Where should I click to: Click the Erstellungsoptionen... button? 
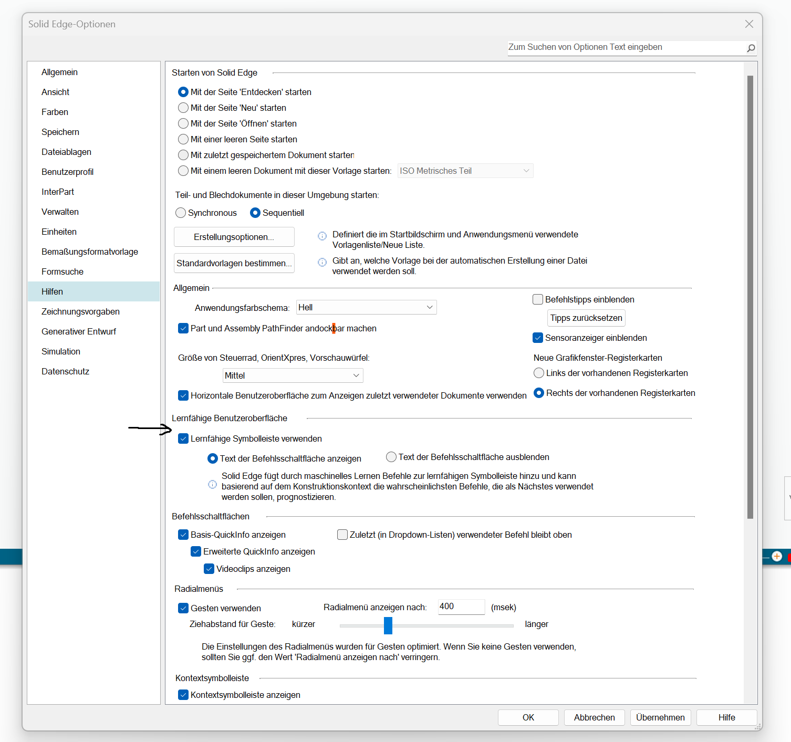[x=234, y=237]
